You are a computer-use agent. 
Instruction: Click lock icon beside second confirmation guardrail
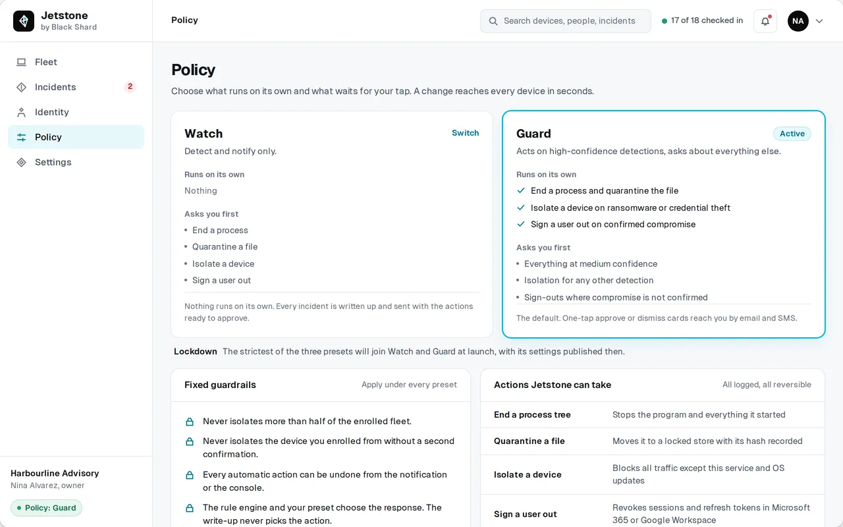(x=190, y=441)
